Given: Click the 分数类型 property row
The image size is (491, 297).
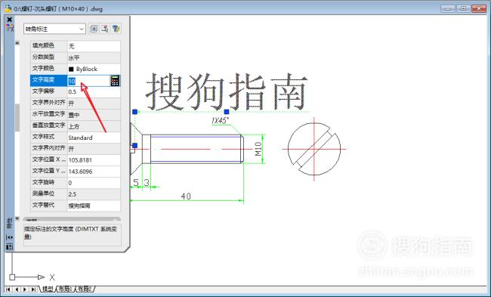Looking at the screenshot, I should [75, 57].
